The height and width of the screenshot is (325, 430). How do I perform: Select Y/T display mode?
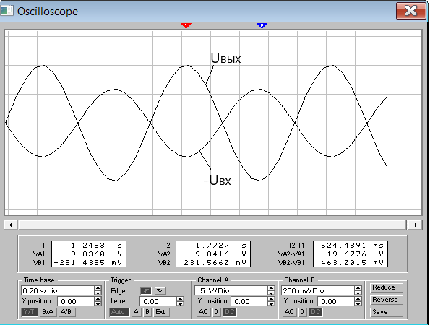pyautogui.click(x=30, y=312)
